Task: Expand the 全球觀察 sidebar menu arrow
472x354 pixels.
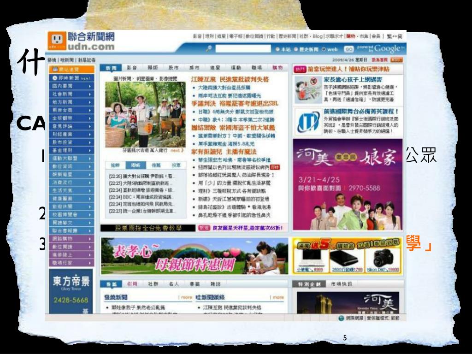Action: click(90, 118)
